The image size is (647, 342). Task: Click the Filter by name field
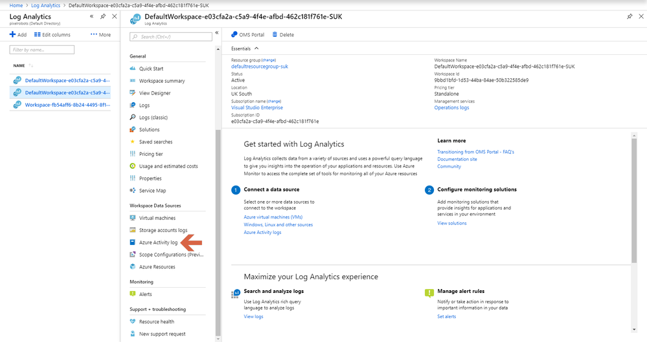click(41, 50)
